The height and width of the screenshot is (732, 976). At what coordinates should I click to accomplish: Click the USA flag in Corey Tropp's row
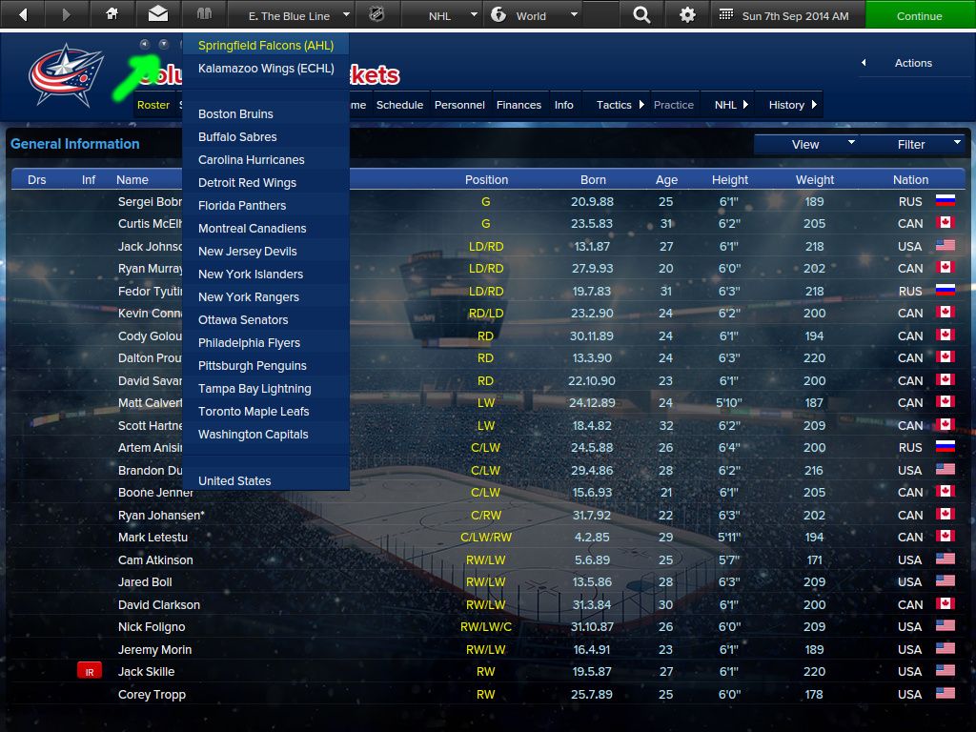coord(945,693)
